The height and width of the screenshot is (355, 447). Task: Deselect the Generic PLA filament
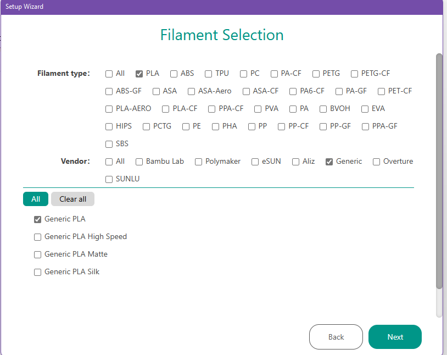coord(38,219)
